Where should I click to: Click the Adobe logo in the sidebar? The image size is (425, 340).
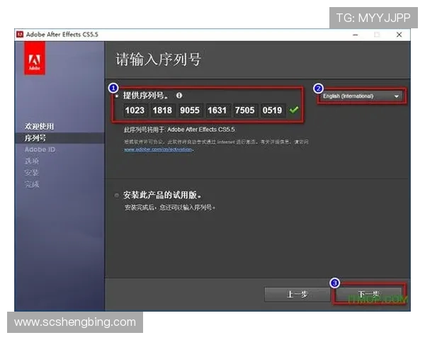pos(35,58)
